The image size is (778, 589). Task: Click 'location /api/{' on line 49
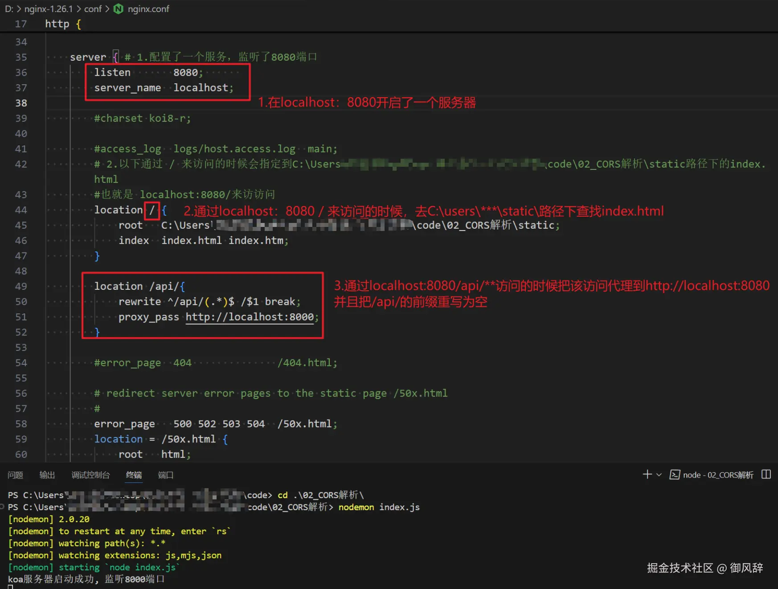(139, 286)
